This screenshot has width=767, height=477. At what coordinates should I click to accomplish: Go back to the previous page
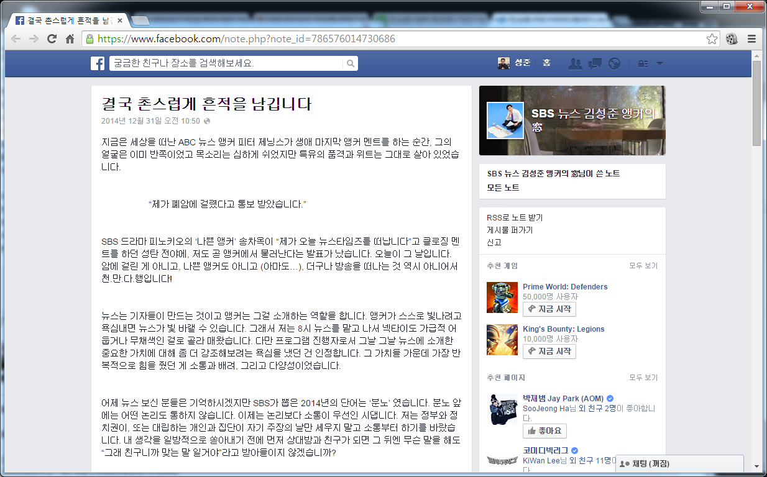tap(16, 39)
